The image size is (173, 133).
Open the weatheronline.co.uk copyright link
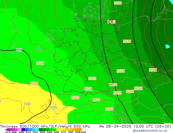(x=150, y=131)
